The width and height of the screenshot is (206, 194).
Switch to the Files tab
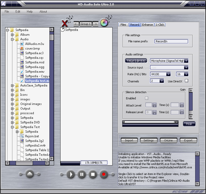[123, 25]
